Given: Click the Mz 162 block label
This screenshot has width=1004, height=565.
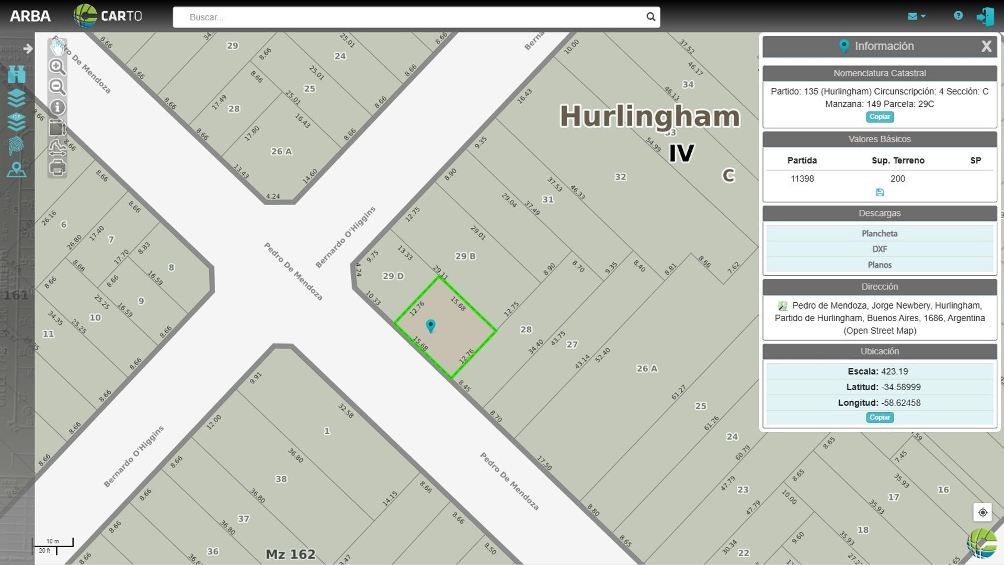Looking at the screenshot, I should [x=291, y=554].
